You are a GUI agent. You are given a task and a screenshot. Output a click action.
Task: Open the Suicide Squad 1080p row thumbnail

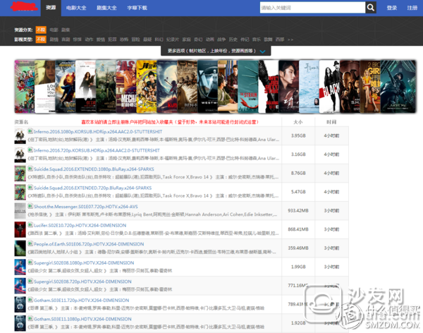[20, 174]
